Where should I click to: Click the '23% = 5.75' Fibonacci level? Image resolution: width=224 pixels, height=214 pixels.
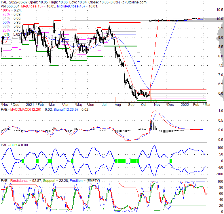(12, 30)
